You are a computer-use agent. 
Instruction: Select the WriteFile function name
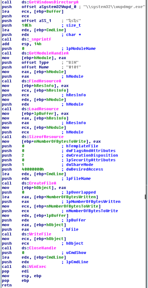click(x=37, y=234)
